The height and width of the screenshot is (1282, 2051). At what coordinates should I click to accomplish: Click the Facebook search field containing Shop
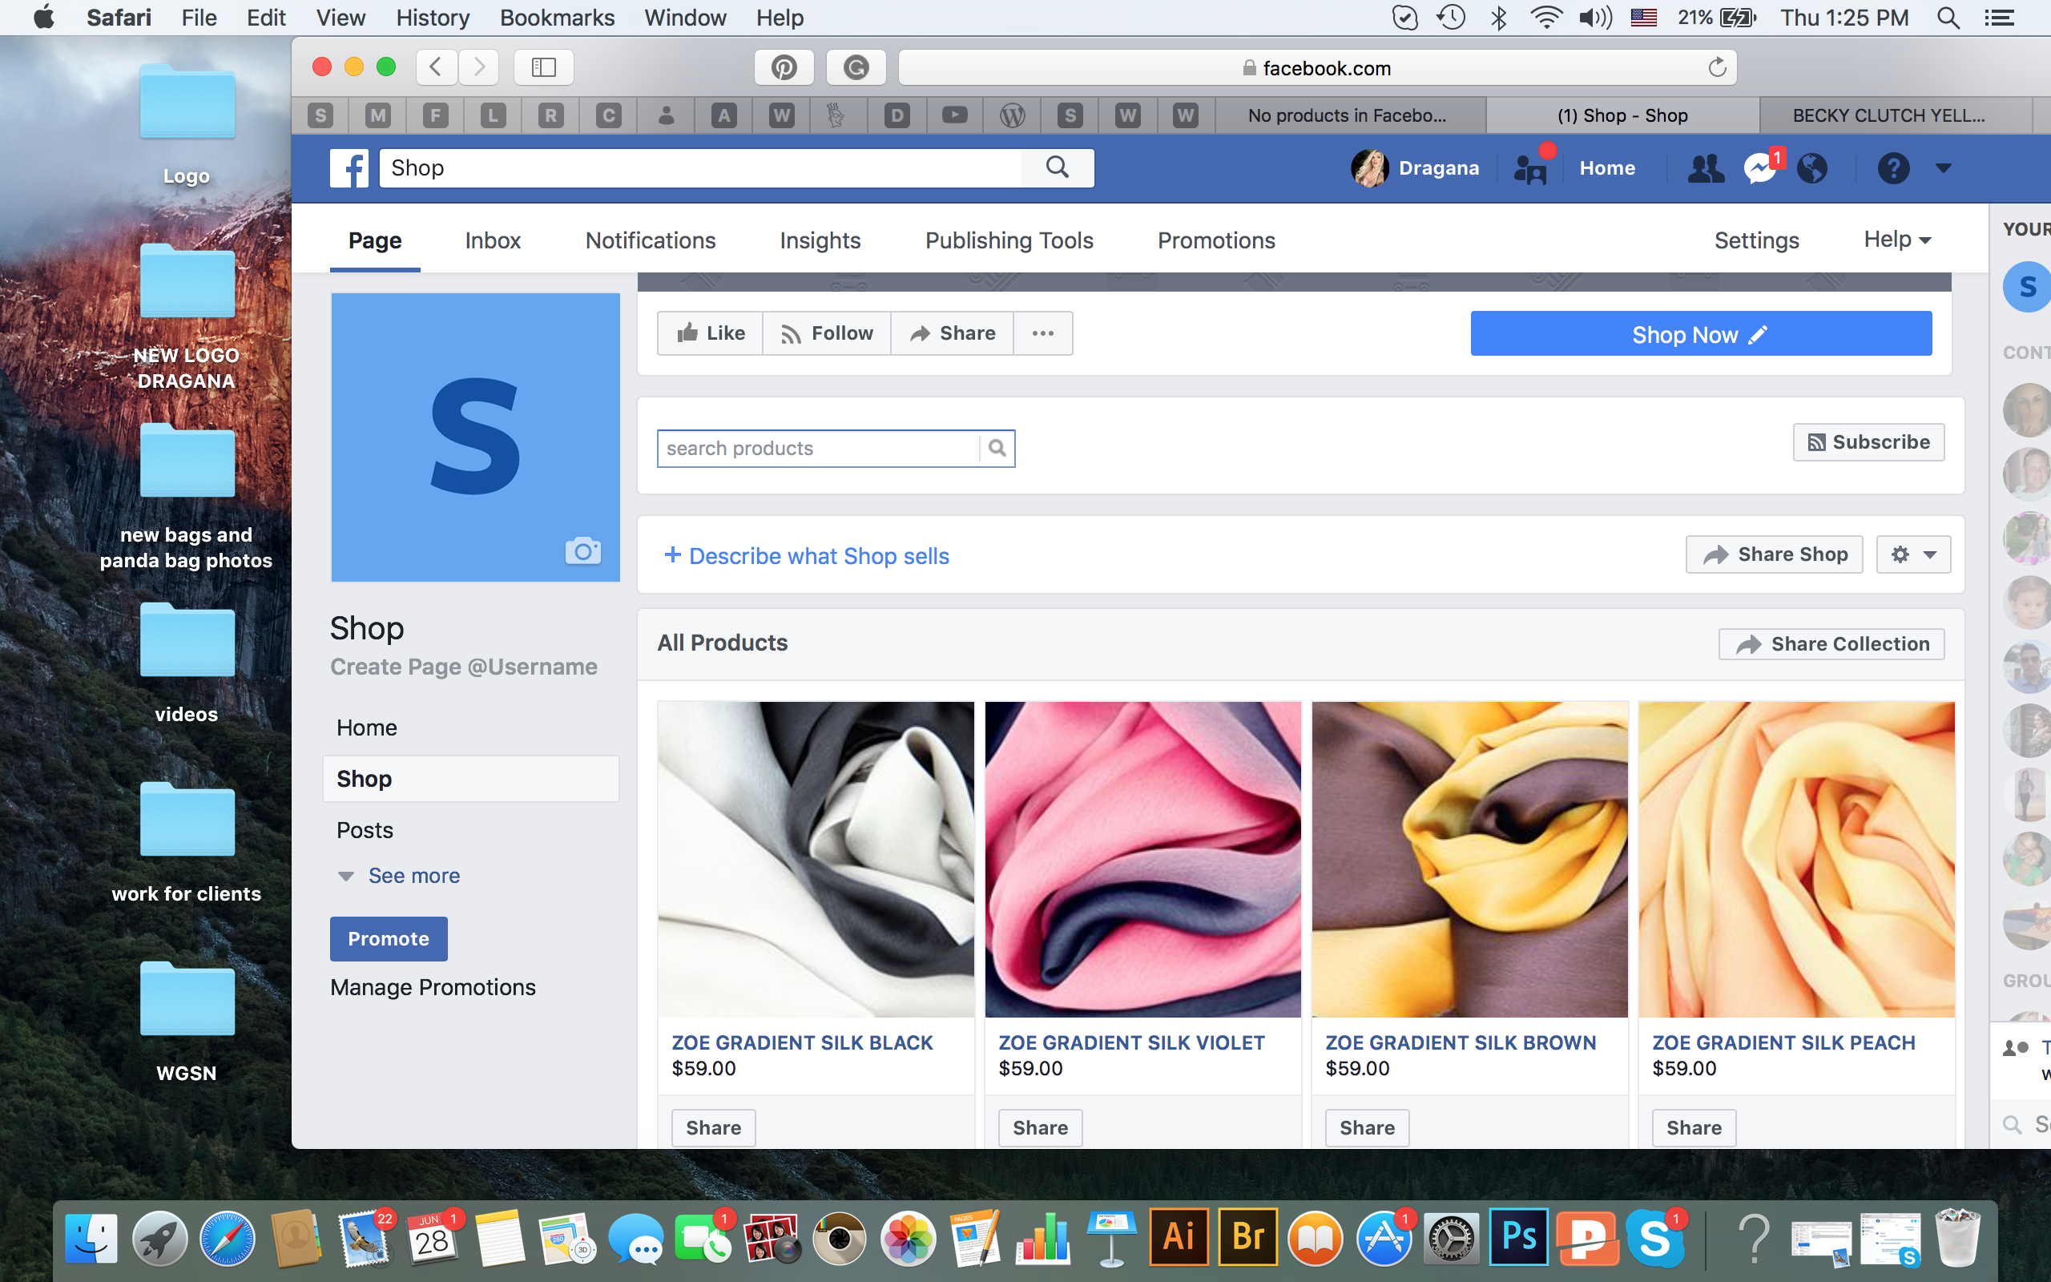[701, 168]
